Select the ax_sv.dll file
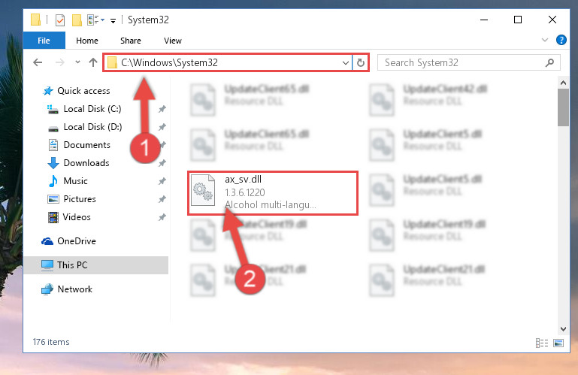578x375 pixels. (272, 193)
